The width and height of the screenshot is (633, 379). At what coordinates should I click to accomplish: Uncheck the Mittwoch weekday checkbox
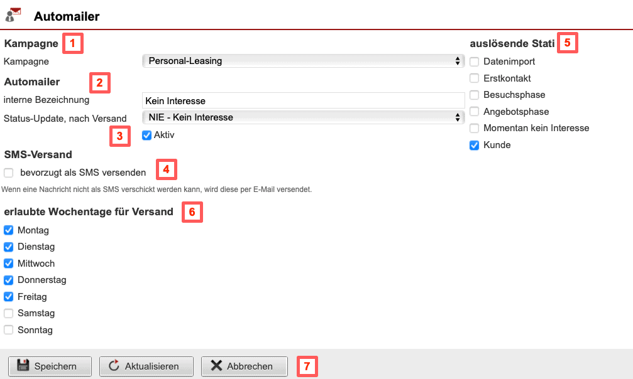[9, 264]
